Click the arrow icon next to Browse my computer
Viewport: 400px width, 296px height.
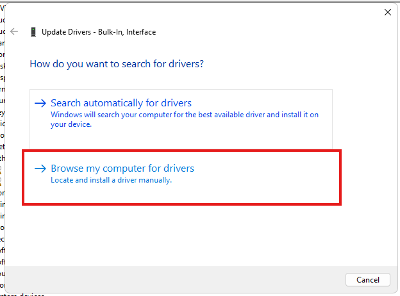[40, 169]
